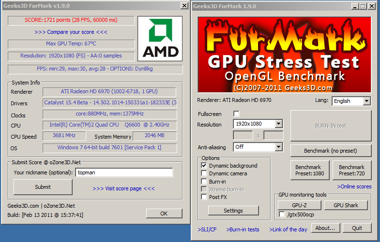The image size is (380, 242).
Task: Click the Renderer: ATI Radeon HD 6970 label
Action: 234,100
